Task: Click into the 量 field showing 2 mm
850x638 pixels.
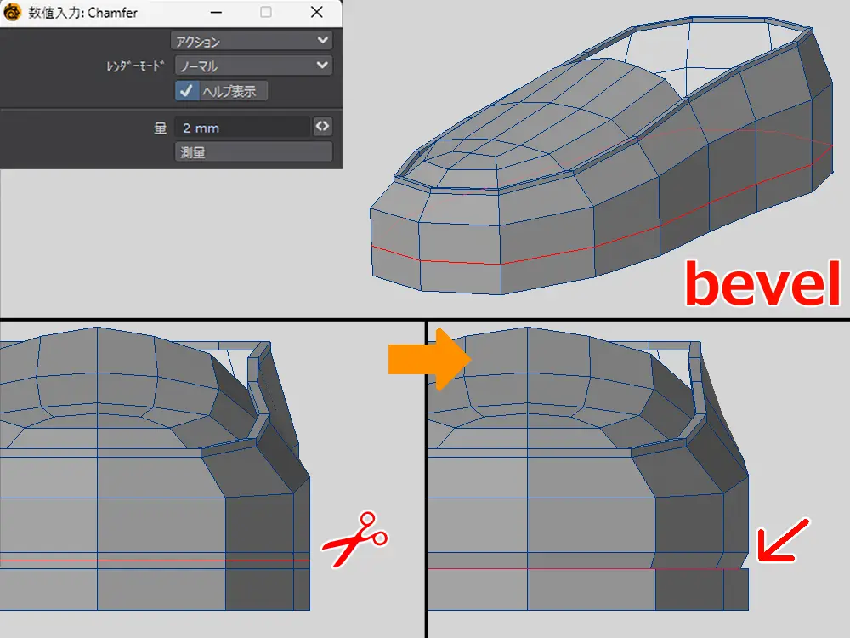Action: [x=241, y=128]
